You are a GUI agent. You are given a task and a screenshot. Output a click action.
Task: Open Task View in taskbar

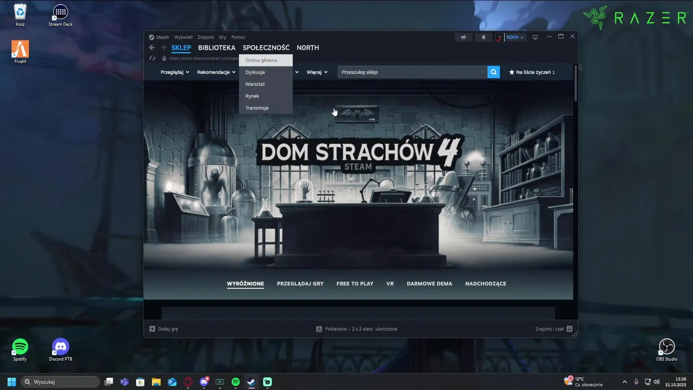(x=109, y=382)
